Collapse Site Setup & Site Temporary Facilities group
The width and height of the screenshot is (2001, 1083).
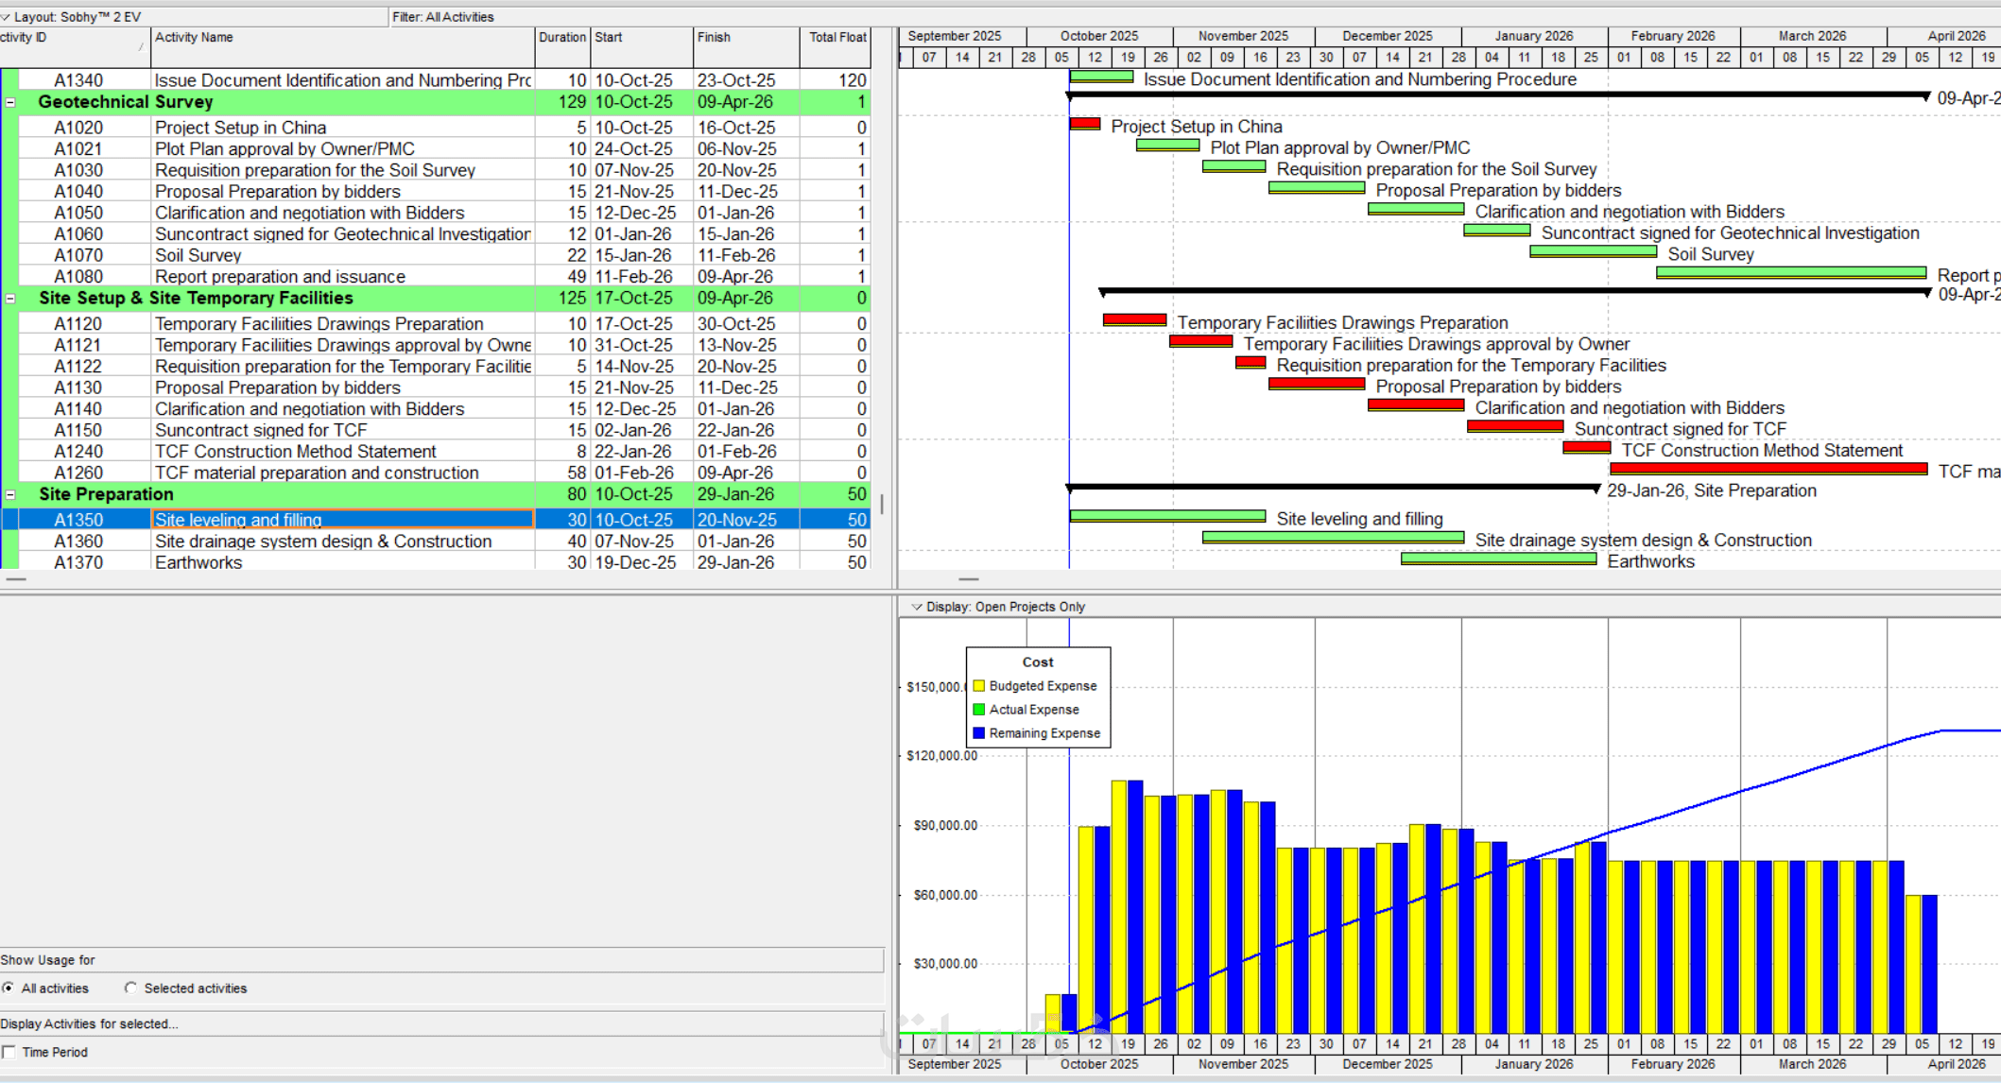(10, 299)
